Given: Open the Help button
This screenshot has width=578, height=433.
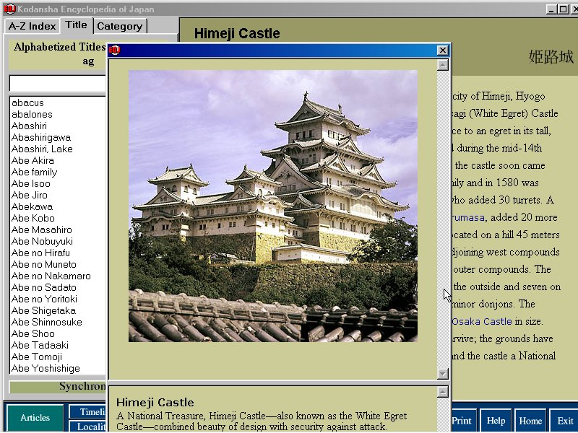Looking at the screenshot, I should pyautogui.click(x=496, y=421).
